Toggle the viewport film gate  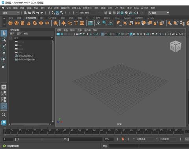tap(106, 34)
